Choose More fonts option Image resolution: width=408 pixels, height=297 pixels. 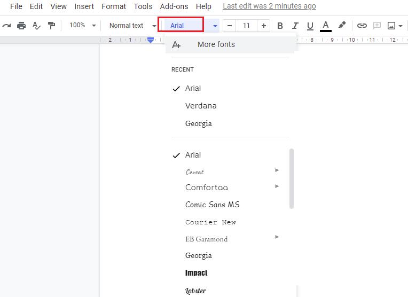[230, 44]
